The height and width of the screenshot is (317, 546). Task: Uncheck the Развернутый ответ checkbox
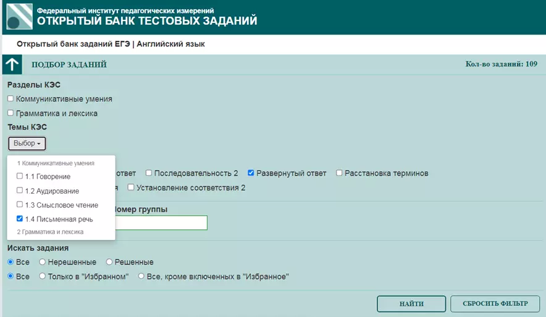[251, 173]
